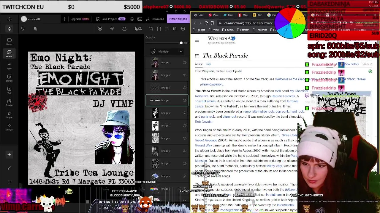Open the crop tool in Picsart
This screenshot has height=213, width=380.
(151, 29)
